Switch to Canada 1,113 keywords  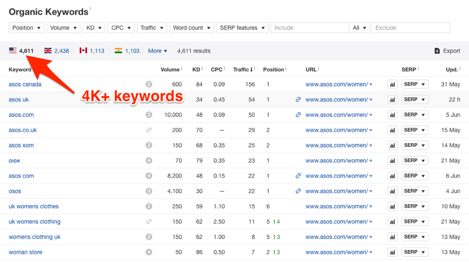(x=92, y=51)
